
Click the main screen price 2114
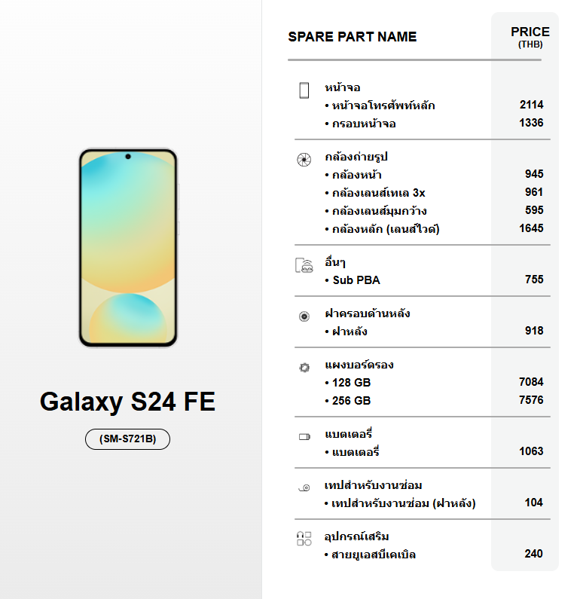[x=532, y=105]
